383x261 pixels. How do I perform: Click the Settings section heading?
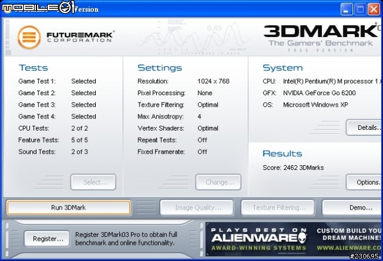(x=160, y=68)
